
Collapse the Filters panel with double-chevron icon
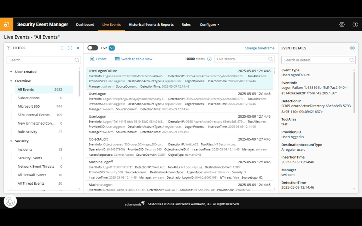tap(78, 48)
